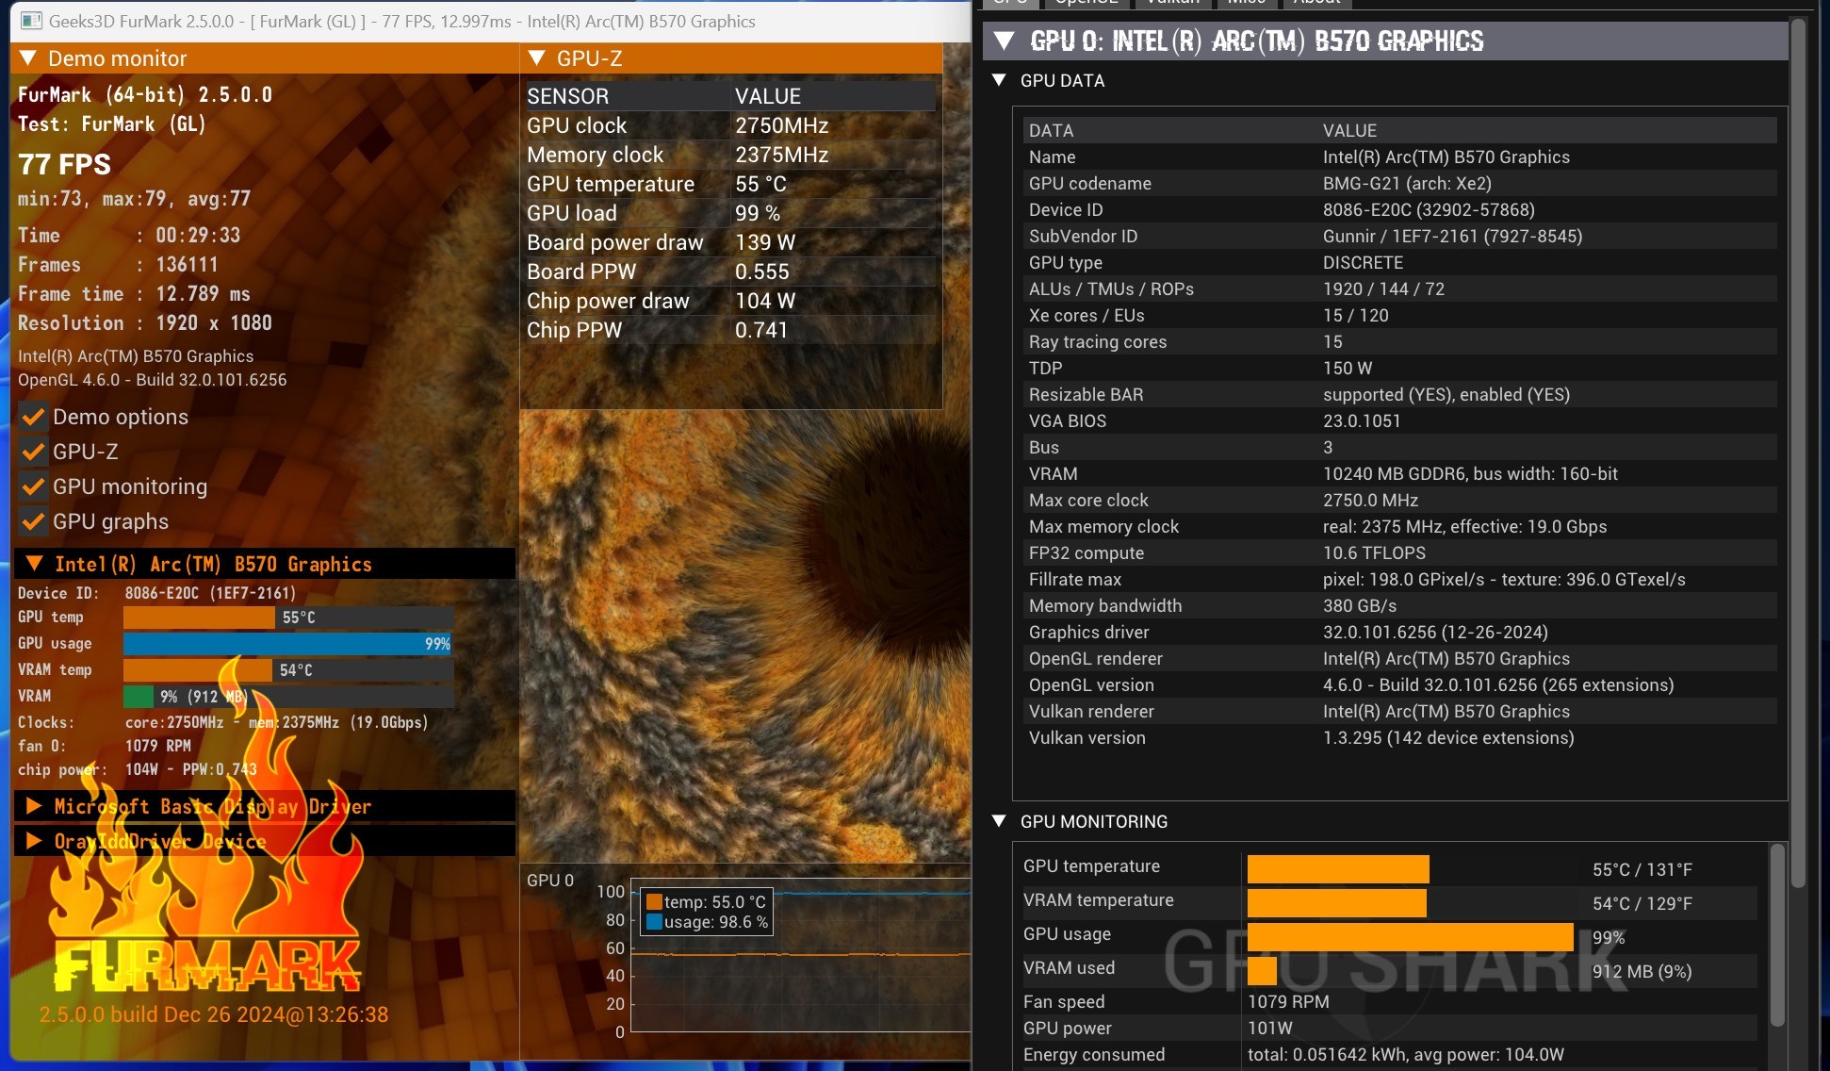This screenshot has width=1830, height=1071.
Task: Select the Resizable BAR row
Action: [x=1399, y=394]
